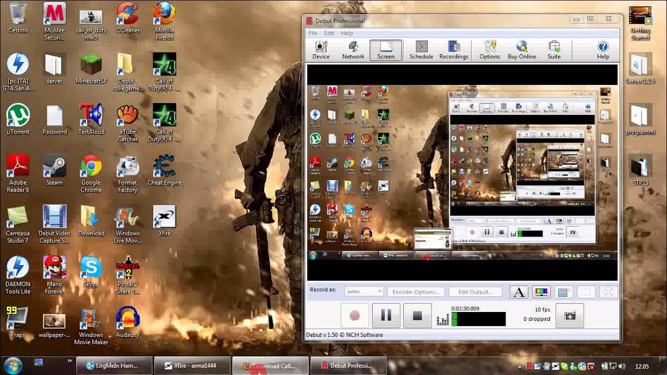Viewport: 667px width, 375px height.
Task: Launch Fraps from the desktop
Action: click(x=18, y=323)
